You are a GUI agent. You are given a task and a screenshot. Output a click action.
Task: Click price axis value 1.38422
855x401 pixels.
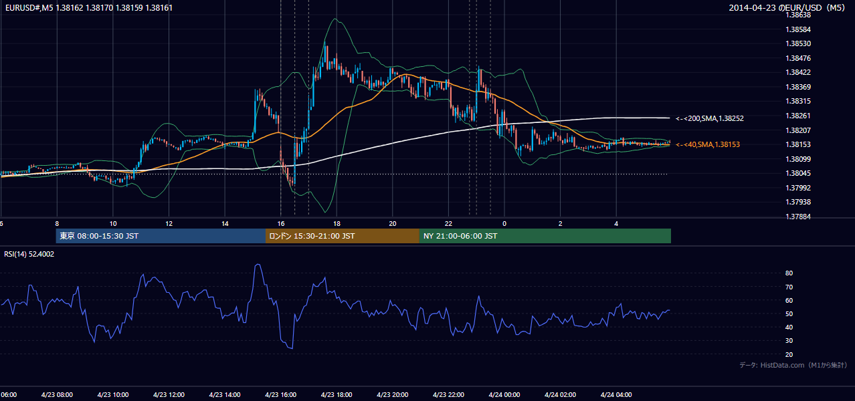pyautogui.click(x=797, y=72)
